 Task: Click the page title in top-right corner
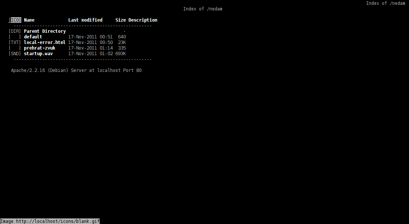(x=385, y=3)
